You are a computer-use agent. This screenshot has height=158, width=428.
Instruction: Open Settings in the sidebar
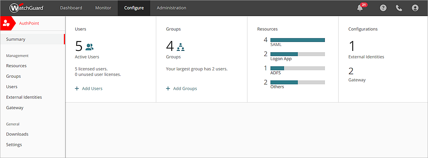point(14,145)
